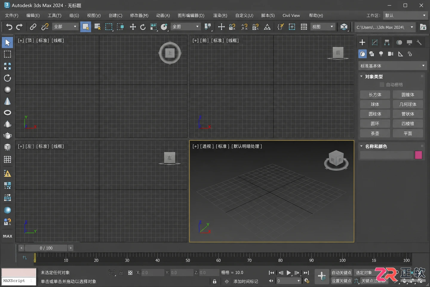The height and width of the screenshot is (287, 430).
Task: Switch to Shapes creation category
Action: tap(371, 54)
